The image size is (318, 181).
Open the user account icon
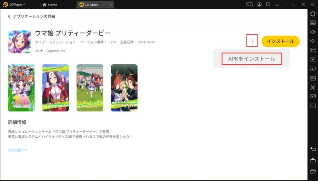[259, 4]
